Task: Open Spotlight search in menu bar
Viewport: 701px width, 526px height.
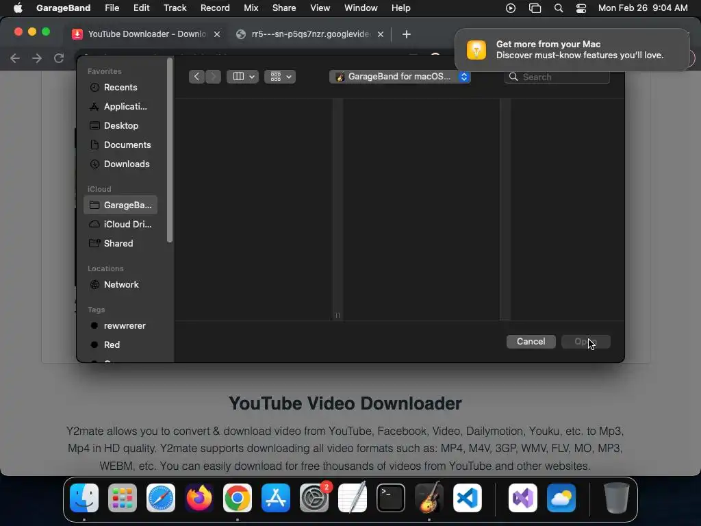Action: coord(559,8)
